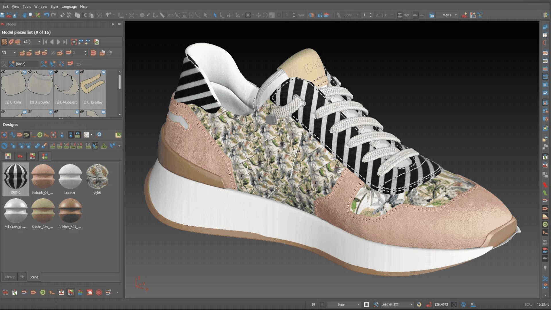This screenshot has height=310, width=551.
Task: Open the Tools menu
Action: click(26, 6)
